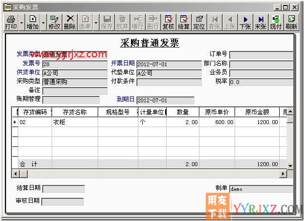The height and width of the screenshot is (221, 304).
Task: Go to next invoice with 下张
Action: (245, 22)
